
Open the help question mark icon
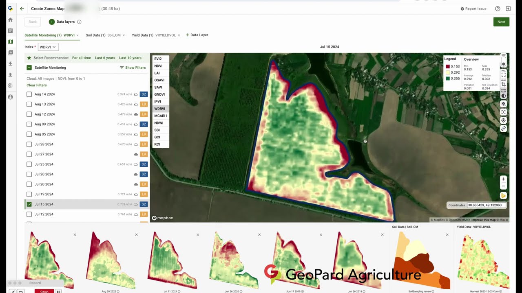(498, 9)
